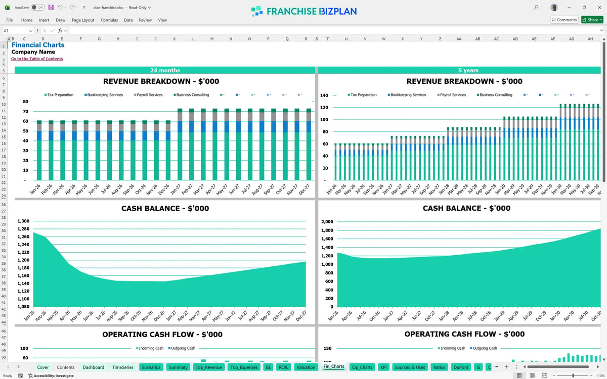Click the formula bar Enter checkmark icon
The image size is (607, 379).
[52, 31]
